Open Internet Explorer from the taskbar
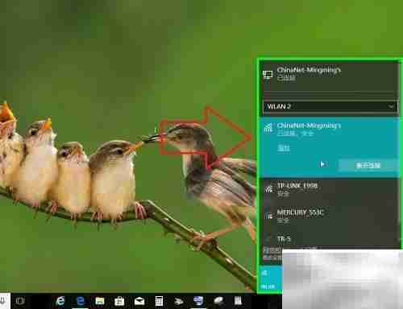Screen dimensions: 403x309 [60, 301]
